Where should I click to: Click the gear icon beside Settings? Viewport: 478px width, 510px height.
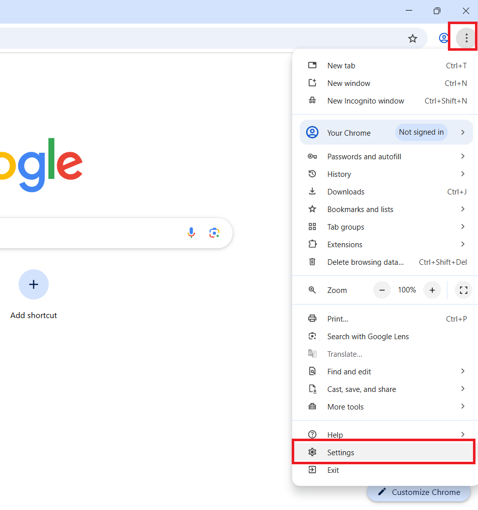(x=312, y=452)
